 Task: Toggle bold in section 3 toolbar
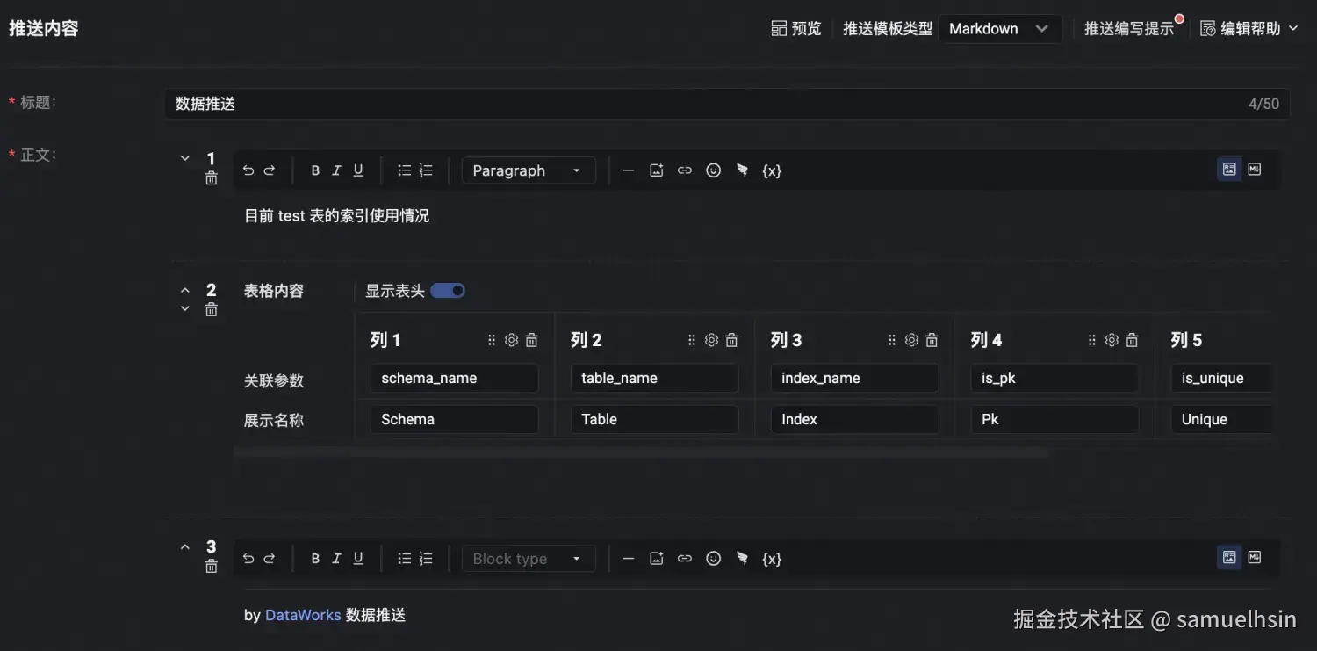click(x=315, y=559)
